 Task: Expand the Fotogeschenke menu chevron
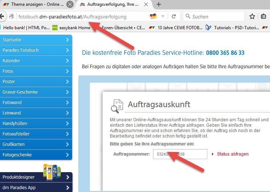pos(67,155)
